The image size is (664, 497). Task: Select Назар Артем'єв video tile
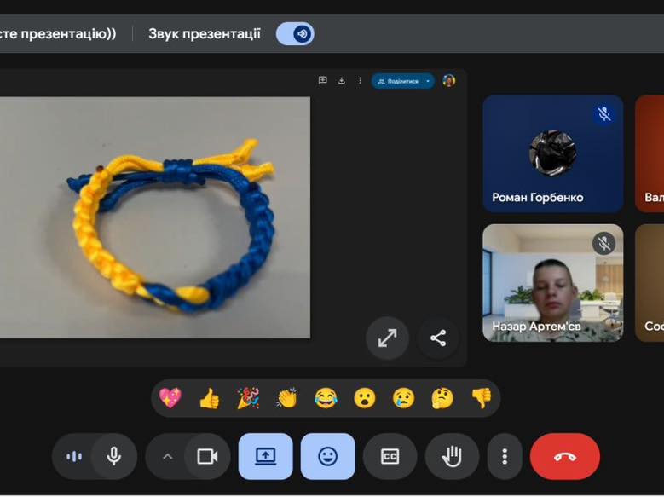(552, 283)
